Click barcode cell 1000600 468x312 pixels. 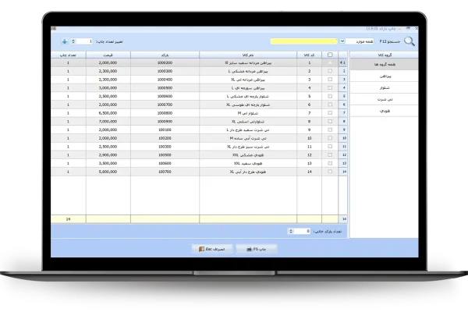(165, 96)
